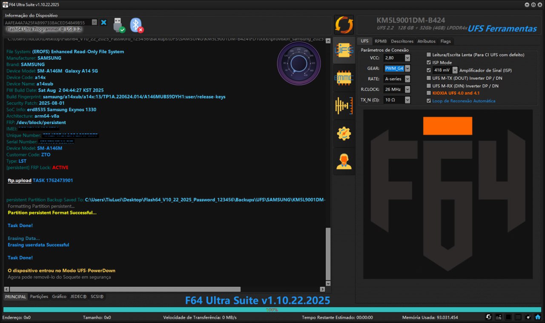Image resolution: width=545 pixels, height=323 pixels.
Task: Click the Flash64 Ultra Programmer USB label
Action: point(44,29)
